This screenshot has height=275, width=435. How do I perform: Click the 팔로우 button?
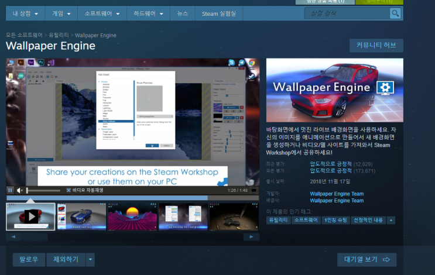(x=29, y=259)
